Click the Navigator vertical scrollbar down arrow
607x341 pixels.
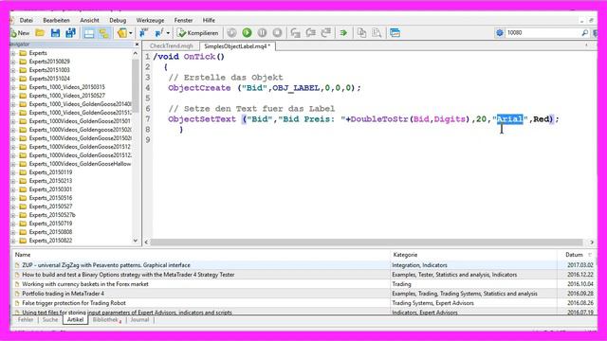click(x=135, y=241)
